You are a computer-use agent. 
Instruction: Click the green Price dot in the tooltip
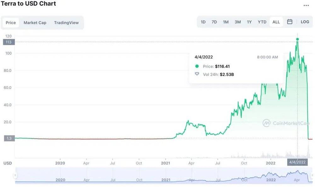tap(197, 66)
